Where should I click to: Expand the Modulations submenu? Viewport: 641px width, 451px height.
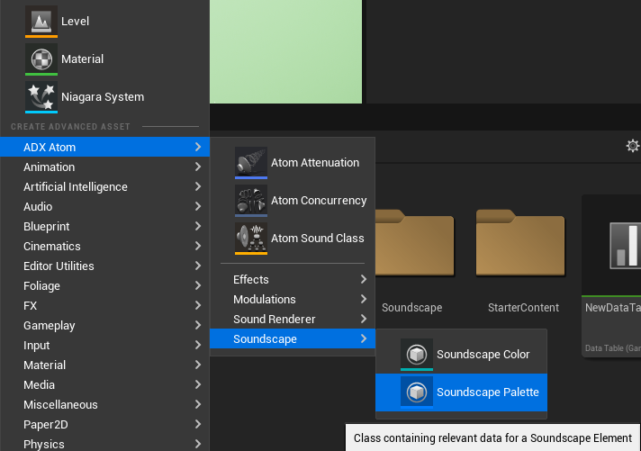293,299
